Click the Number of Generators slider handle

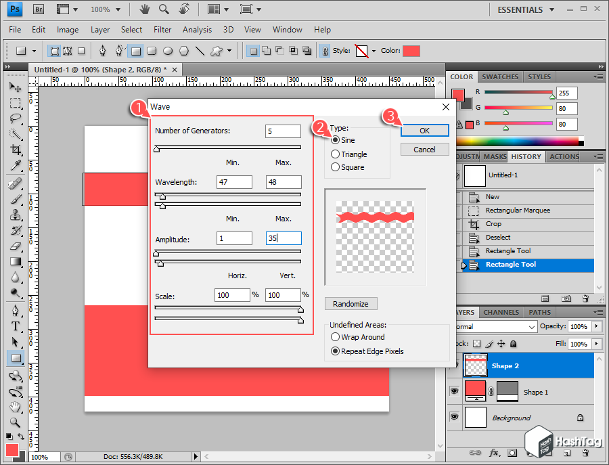pyautogui.click(x=156, y=149)
